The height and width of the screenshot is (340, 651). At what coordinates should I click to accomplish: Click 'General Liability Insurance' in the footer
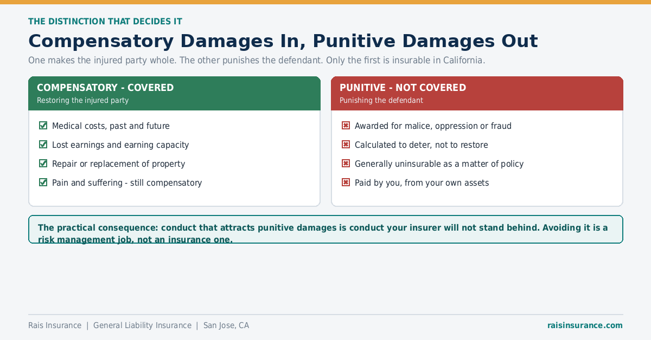point(142,325)
